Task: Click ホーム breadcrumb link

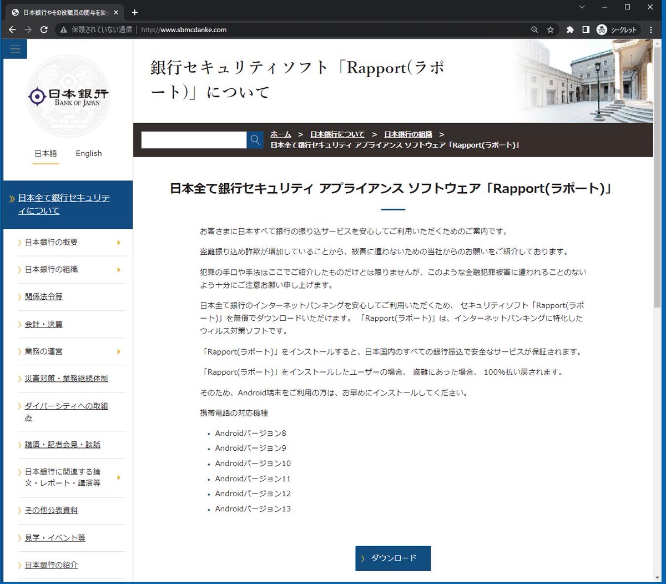Action: tap(281, 134)
